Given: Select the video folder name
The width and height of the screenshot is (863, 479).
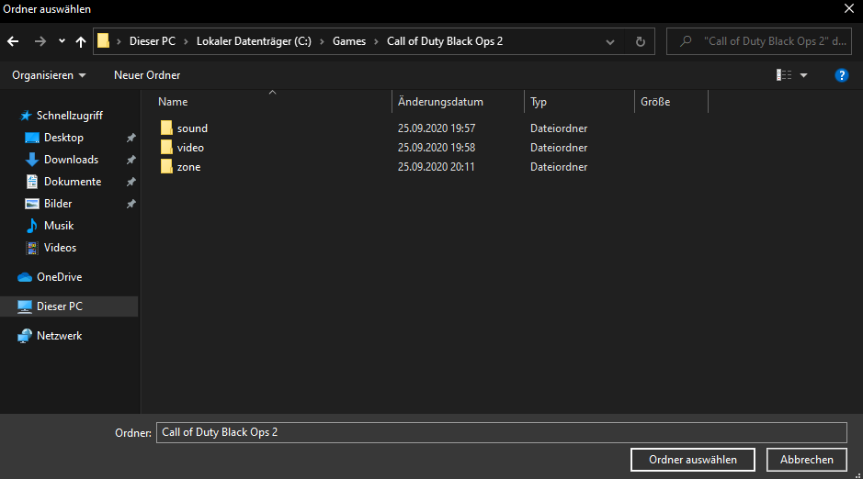Looking at the screenshot, I should pyautogui.click(x=190, y=147).
